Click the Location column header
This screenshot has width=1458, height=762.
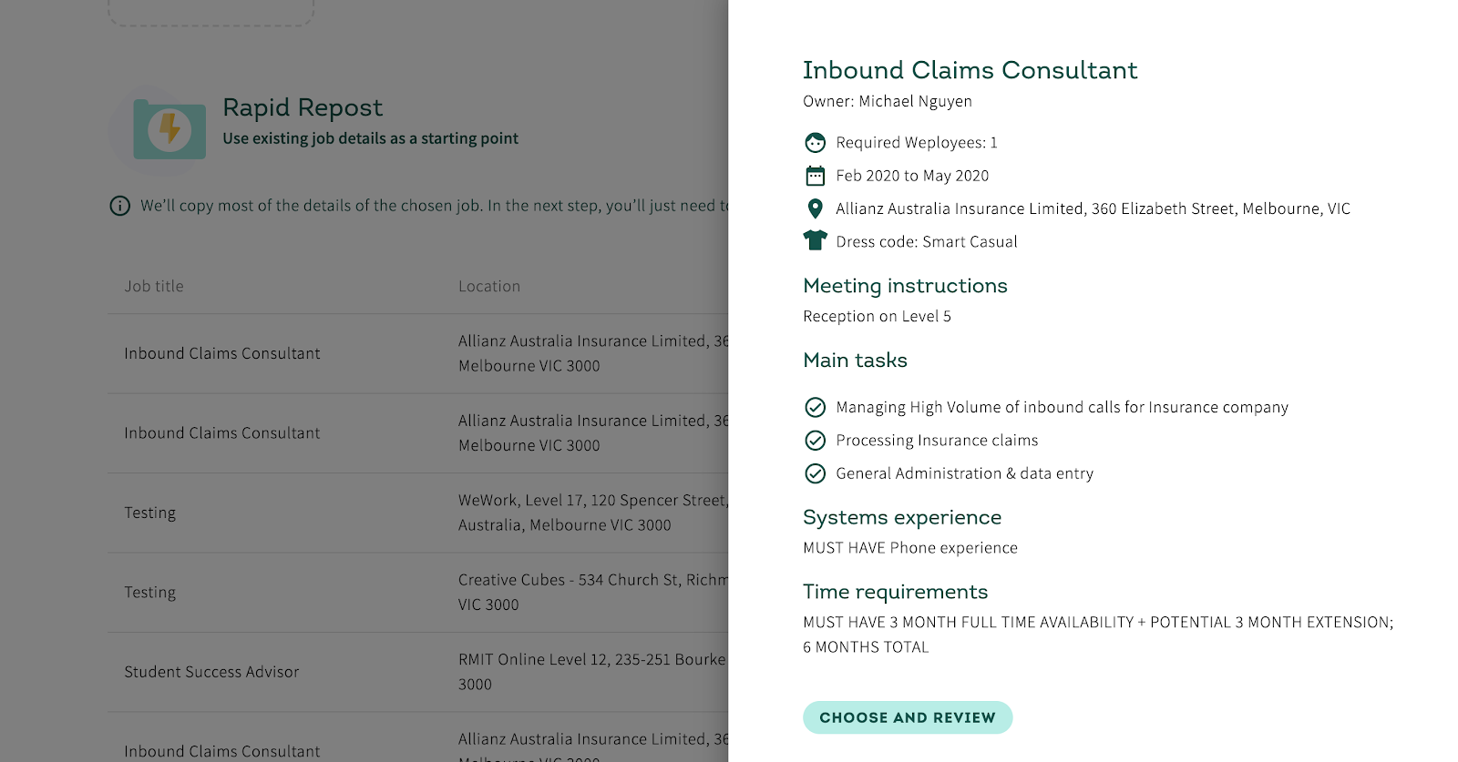point(489,286)
